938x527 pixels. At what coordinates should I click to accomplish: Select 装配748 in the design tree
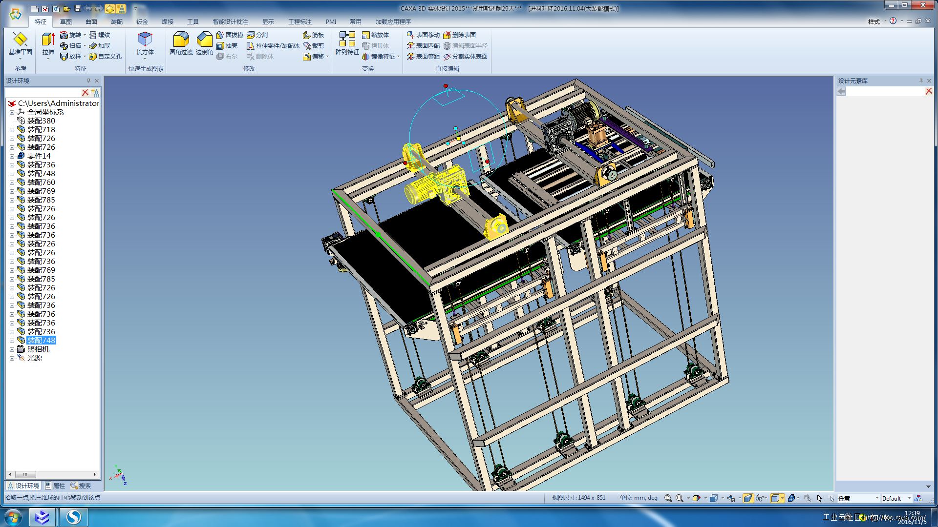(x=41, y=341)
